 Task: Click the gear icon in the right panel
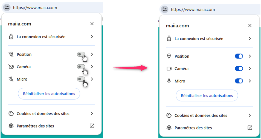coord(169,128)
